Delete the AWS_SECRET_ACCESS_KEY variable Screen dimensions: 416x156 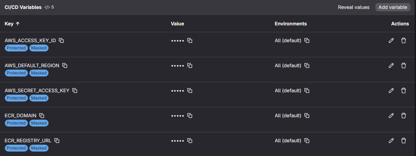(404, 91)
